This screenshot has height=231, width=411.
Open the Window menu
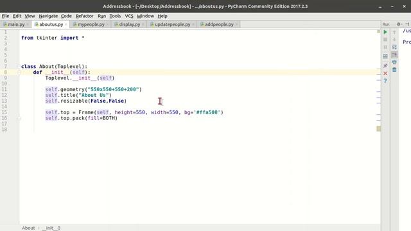[x=145, y=16]
